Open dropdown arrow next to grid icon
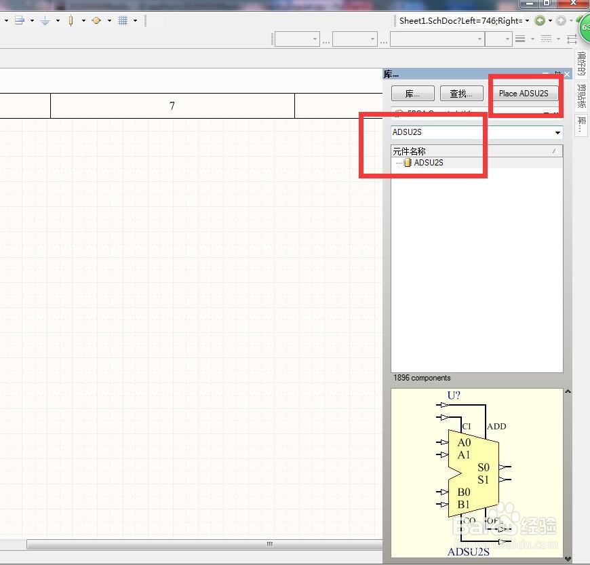Screen dimensions: 590x565 pos(135,21)
